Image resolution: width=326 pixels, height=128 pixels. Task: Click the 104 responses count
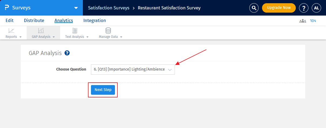point(313,21)
